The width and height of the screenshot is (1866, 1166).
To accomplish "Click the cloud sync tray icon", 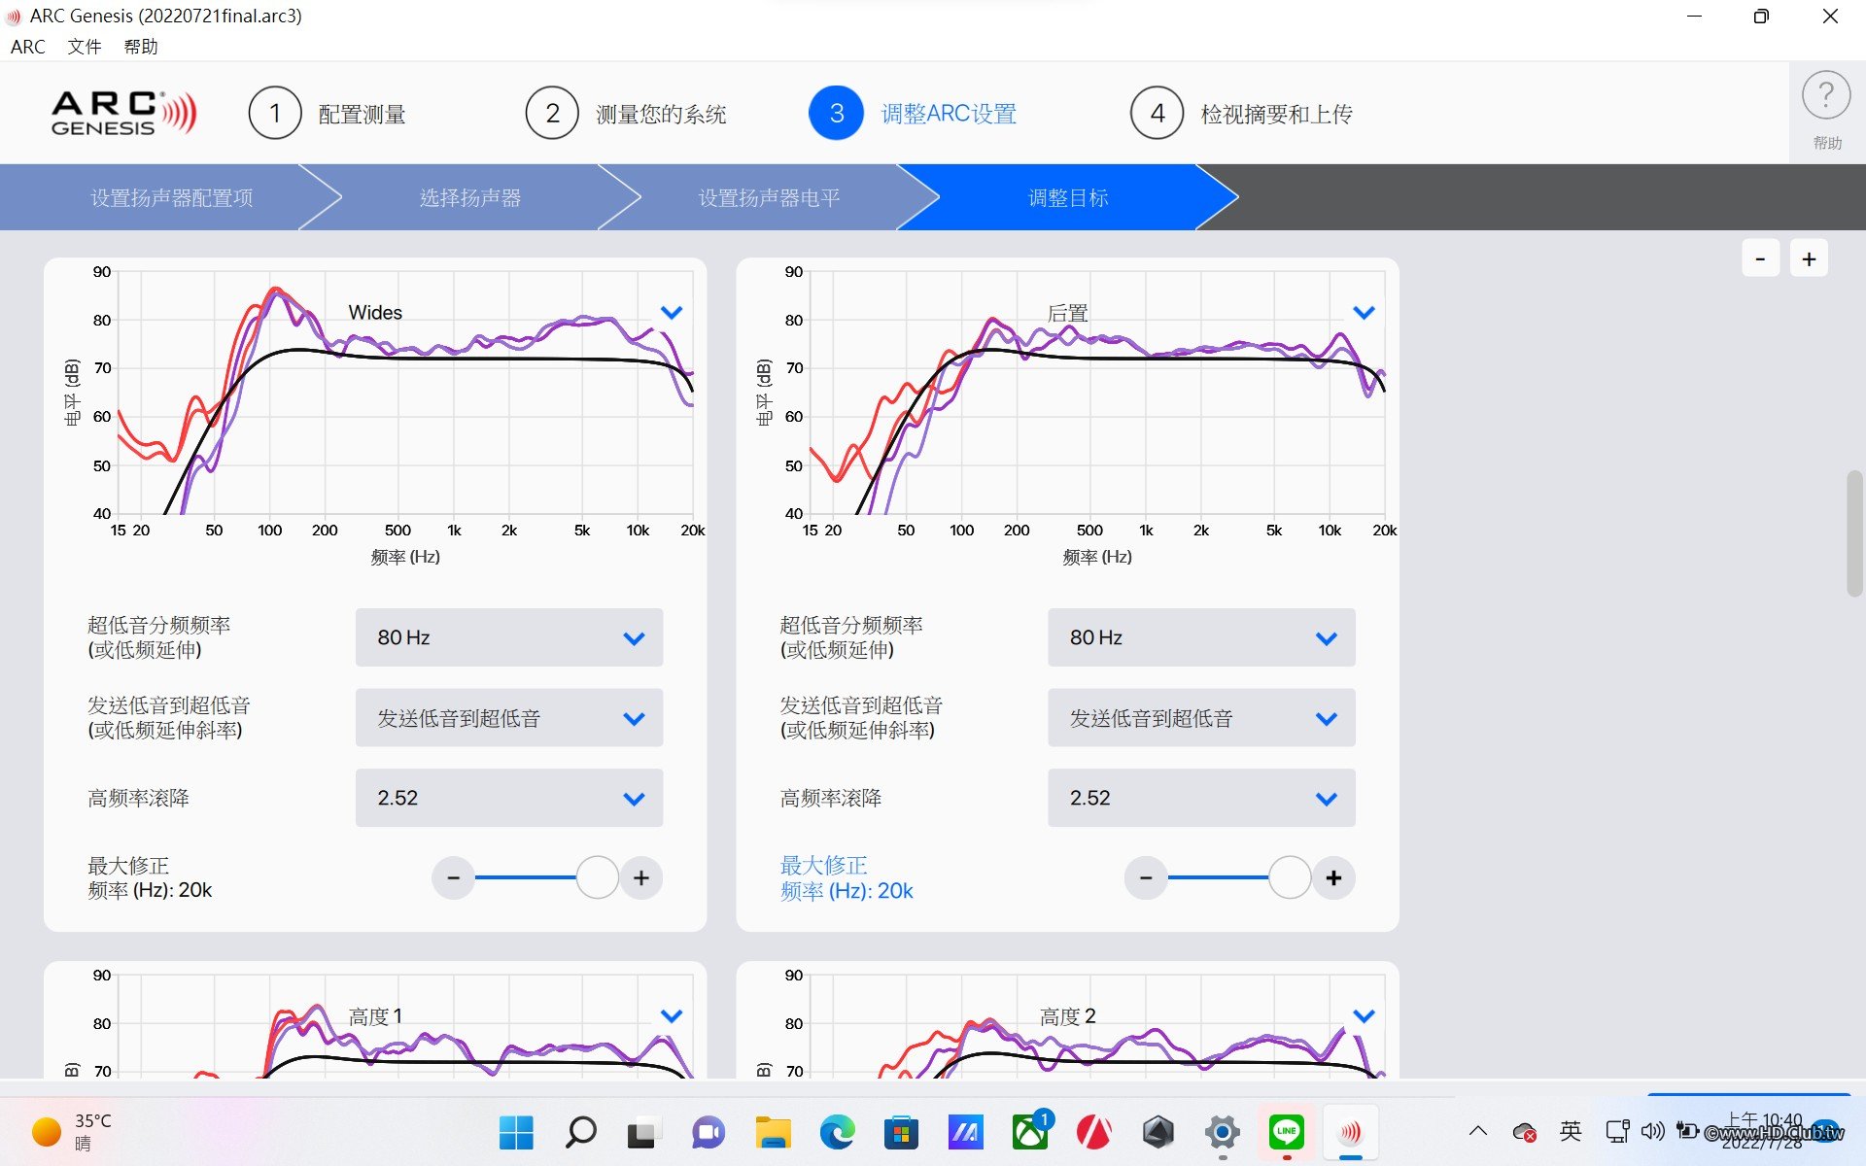I will coord(1524,1132).
